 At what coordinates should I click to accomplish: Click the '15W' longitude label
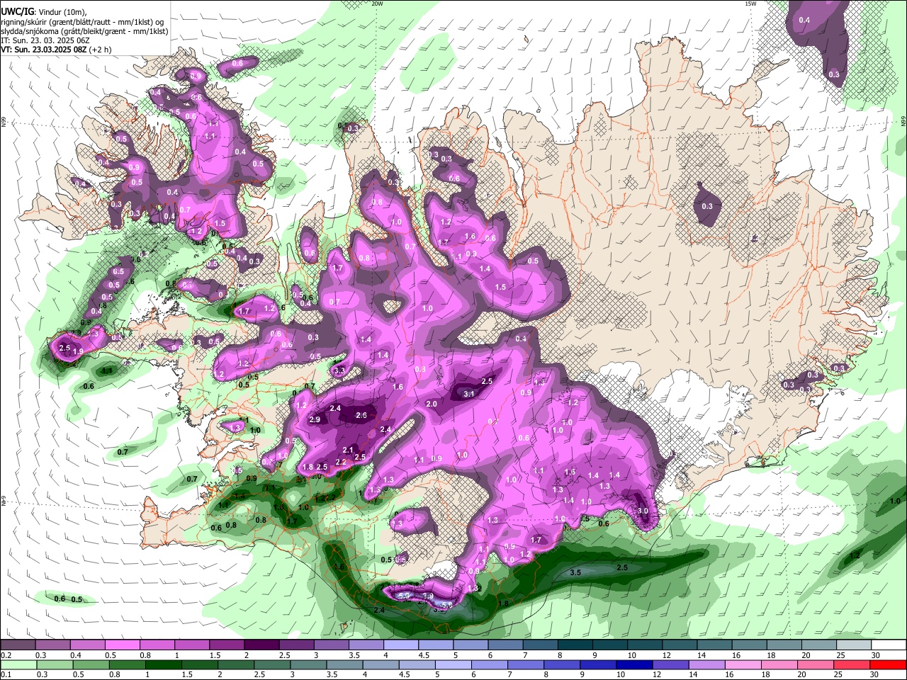coord(750,4)
